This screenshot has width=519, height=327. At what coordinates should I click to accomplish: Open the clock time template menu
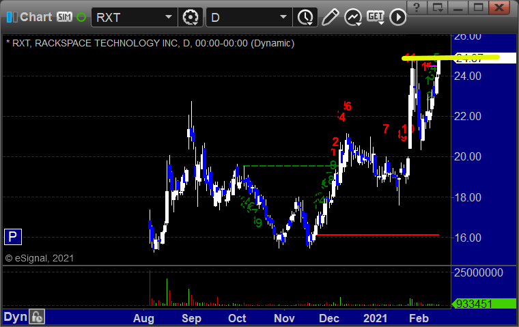click(305, 17)
